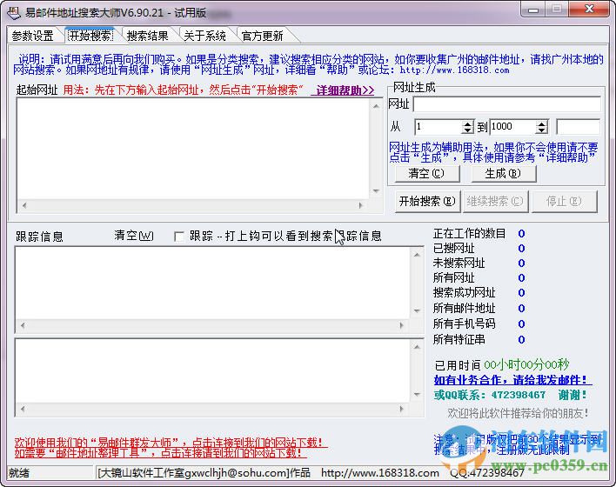Click the 搜索成功网址 counter label
The image size is (616, 487).
coord(464,292)
